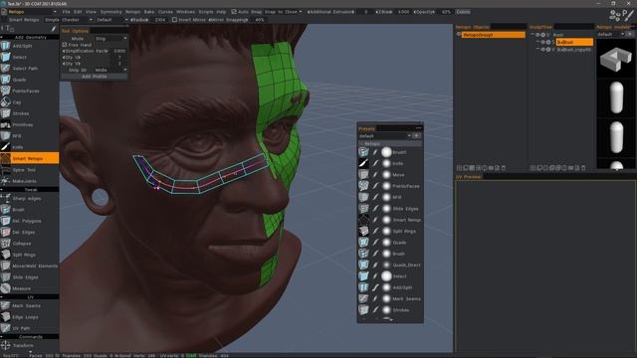
Task: Open the Snap to Closest dropdown arrow
Action: point(301,12)
